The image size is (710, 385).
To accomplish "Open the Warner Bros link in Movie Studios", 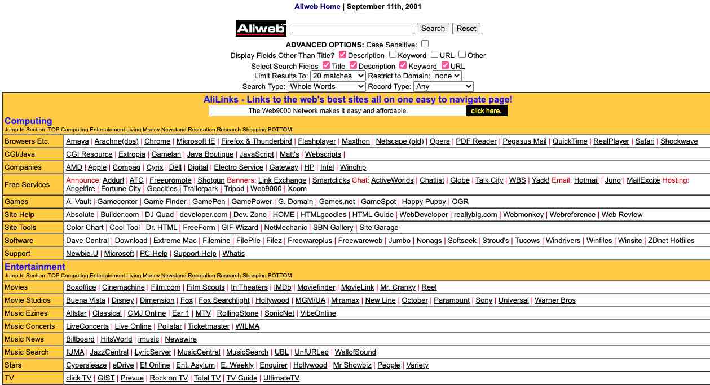I will click(x=555, y=300).
